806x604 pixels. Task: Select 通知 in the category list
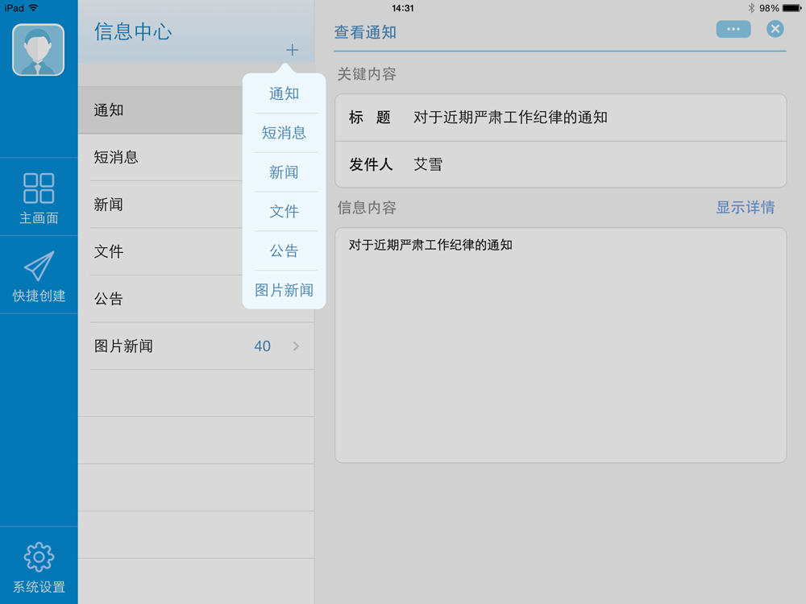pos(160,110)
